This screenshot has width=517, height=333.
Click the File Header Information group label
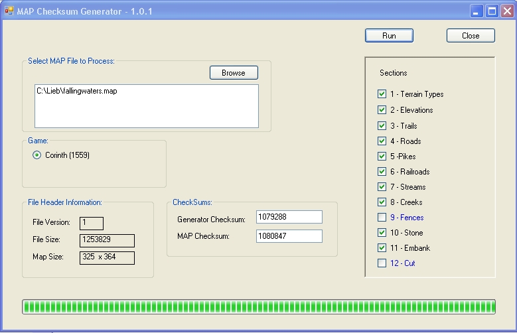coord(65,202)
